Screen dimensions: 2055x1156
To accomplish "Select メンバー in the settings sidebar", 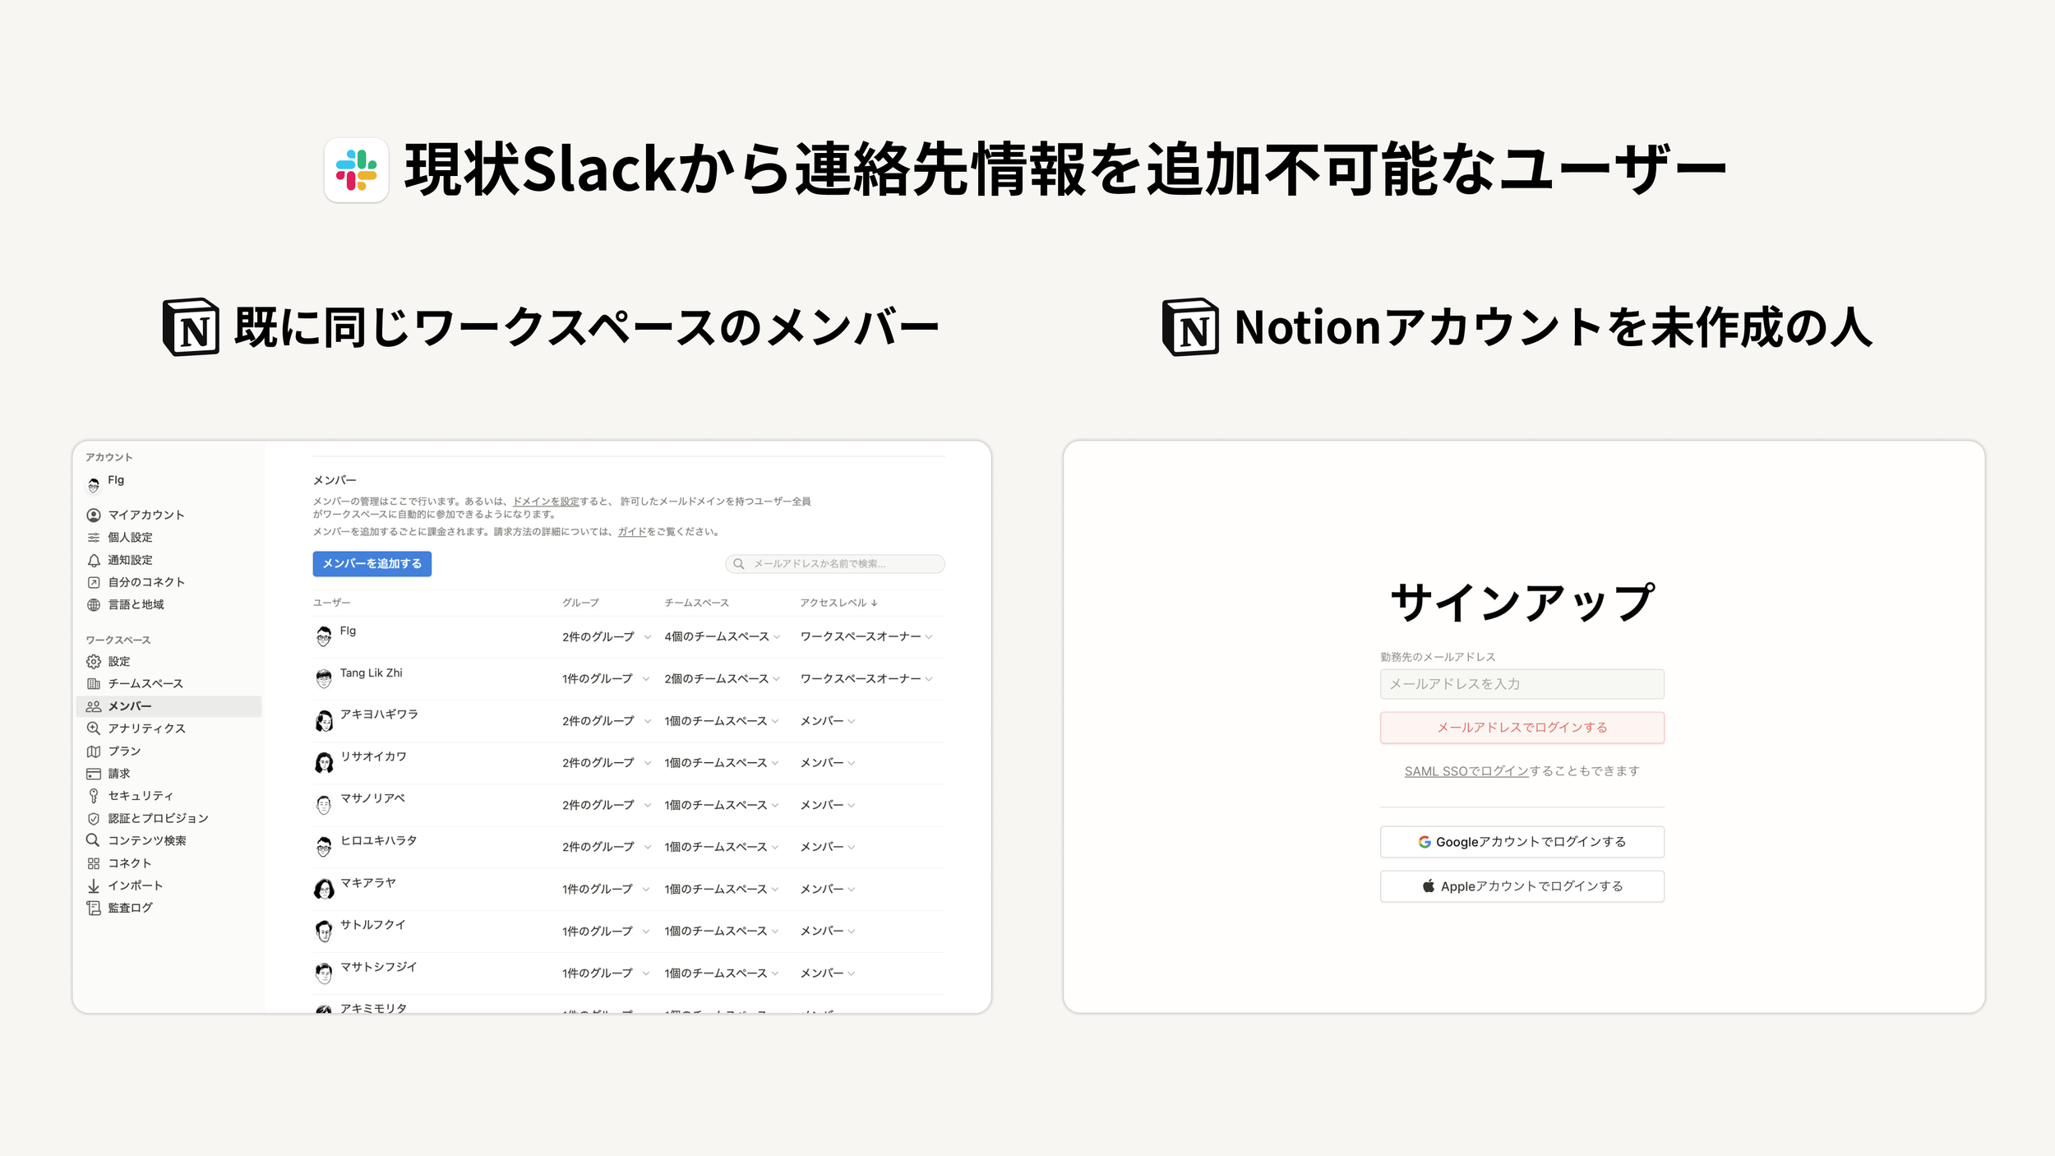I will point(130,706).
